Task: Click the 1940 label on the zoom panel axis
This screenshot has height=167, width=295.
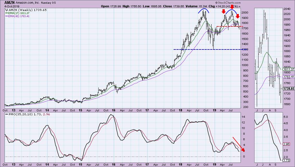Action: click(287, 35)
